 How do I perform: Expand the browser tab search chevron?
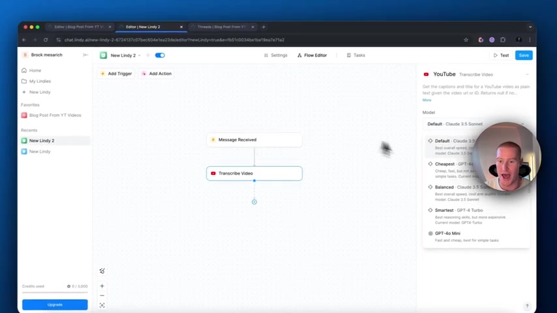pos(530,27)
